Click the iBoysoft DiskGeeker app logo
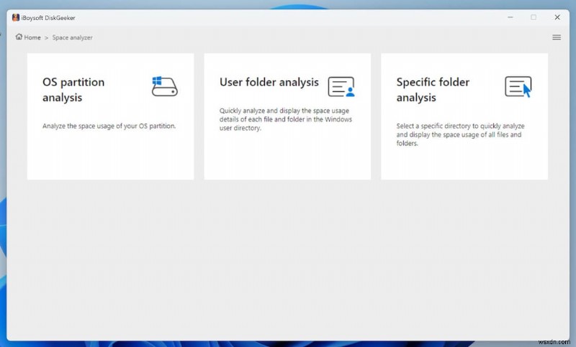 pyautogui.click(x=15, y=17)
